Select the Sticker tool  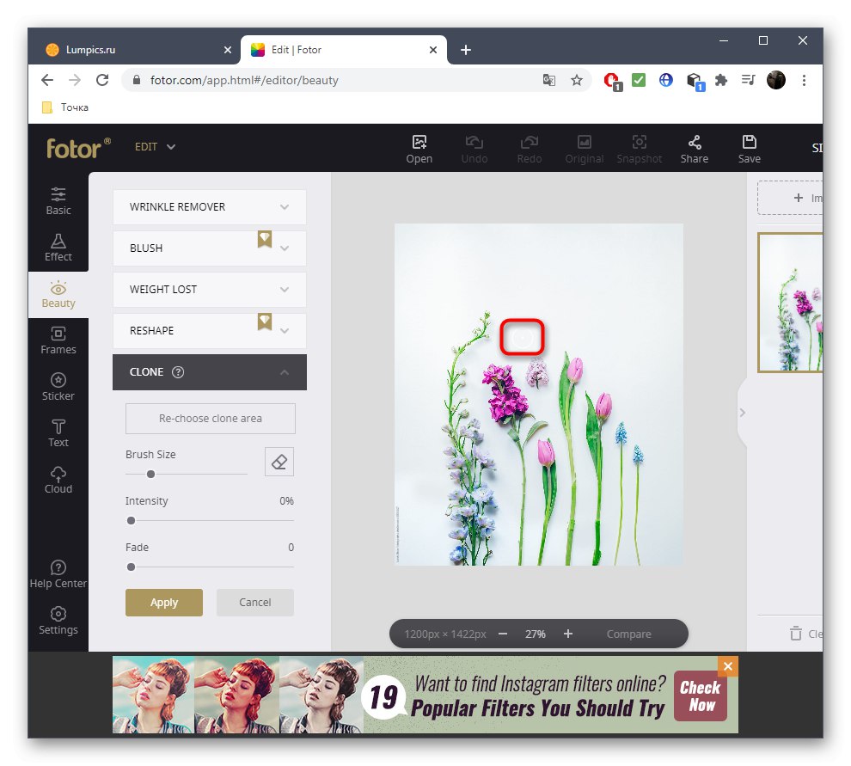point(58,387)
